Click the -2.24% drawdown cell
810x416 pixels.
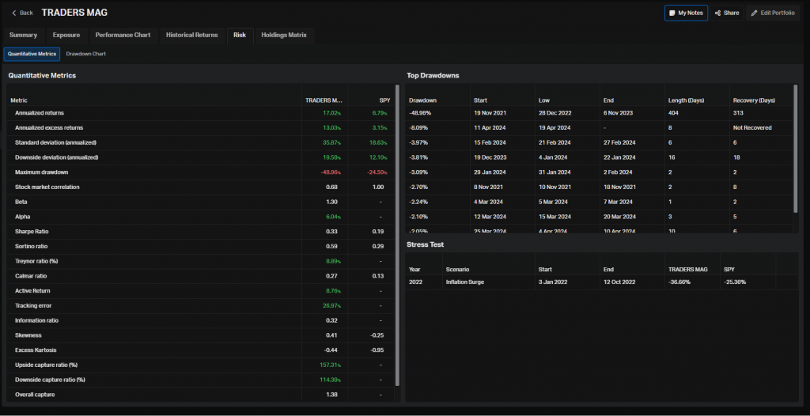pyautogui.click(x=419, y=202)
